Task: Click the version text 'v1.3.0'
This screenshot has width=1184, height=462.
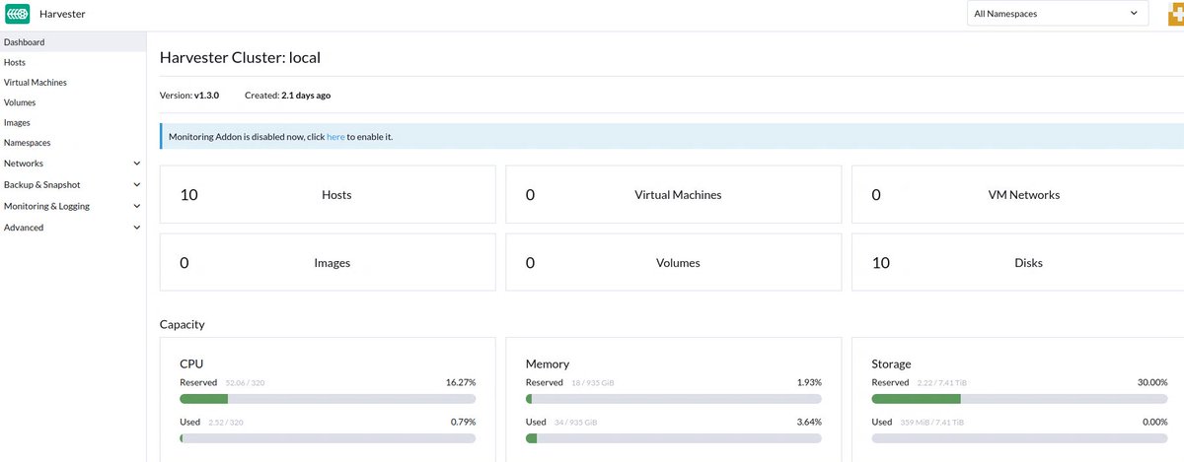Action: 206,96
